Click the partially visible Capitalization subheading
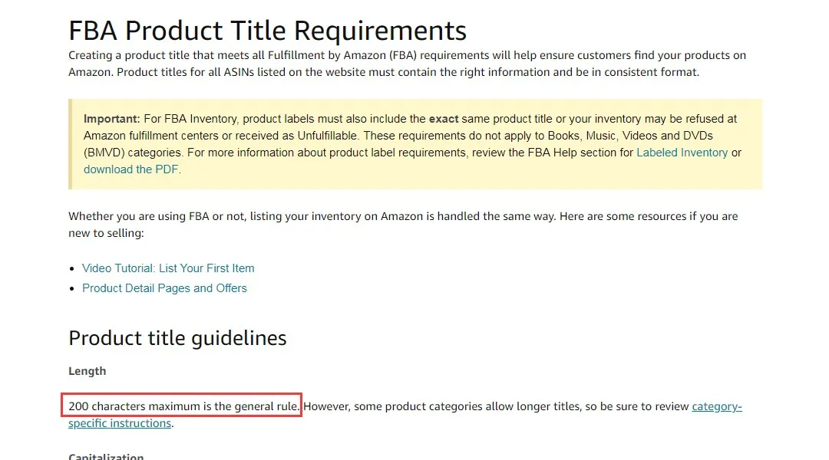Image resolution: width=829 pixels, height=460 pixels. 106,455
